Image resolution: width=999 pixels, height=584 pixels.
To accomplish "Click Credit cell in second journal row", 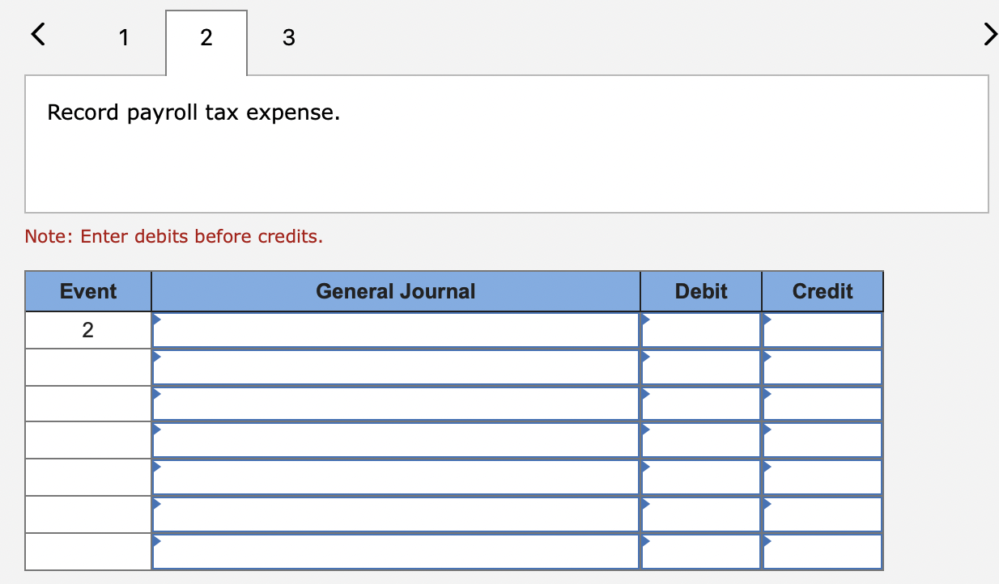I will (x=823, y=367).
